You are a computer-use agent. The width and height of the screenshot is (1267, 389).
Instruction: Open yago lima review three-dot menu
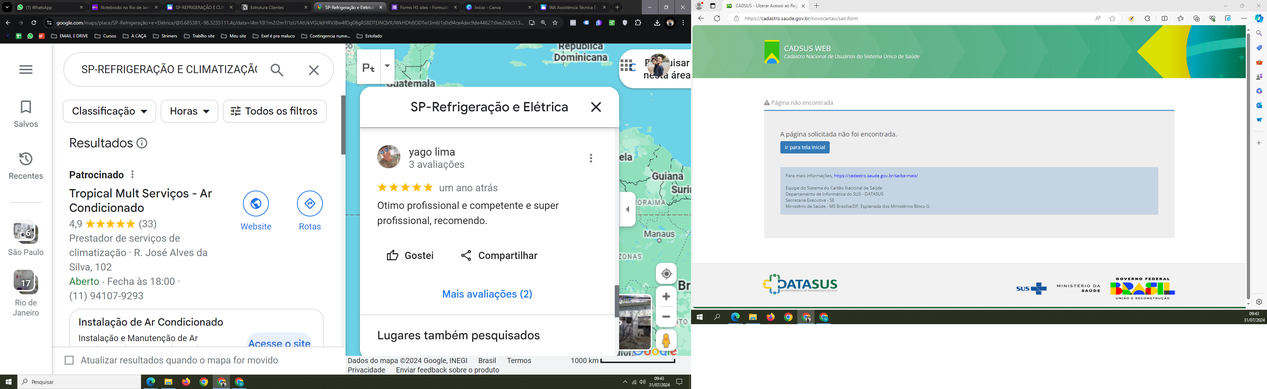tap(591, 158)
